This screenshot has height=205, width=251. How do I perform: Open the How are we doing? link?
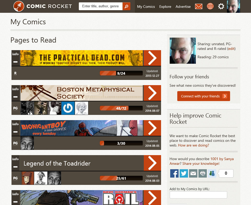tap(193, 145)
